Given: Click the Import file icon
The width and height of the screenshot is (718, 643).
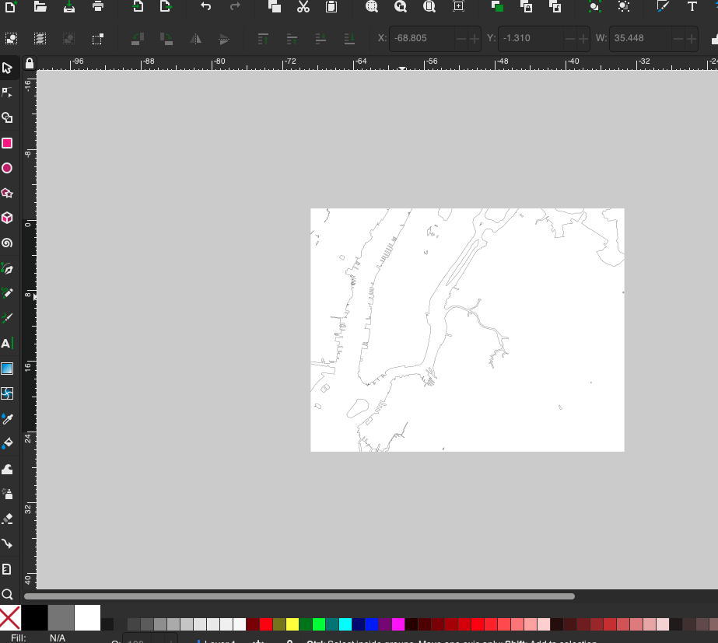Looking at the screenshot, I should tap(138, 6).
